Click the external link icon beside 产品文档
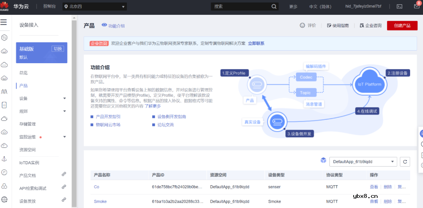The height and width of the screenshot is (208, 423). click(64, 174)
